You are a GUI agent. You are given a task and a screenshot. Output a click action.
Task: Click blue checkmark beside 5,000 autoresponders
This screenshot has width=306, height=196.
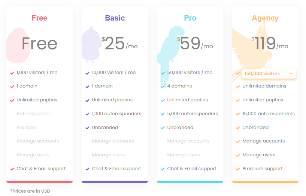(163, 114)
